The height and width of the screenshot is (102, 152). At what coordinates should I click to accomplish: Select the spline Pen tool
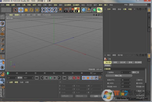pos(89,10)
